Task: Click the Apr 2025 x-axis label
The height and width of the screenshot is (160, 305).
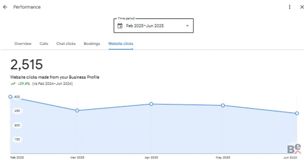Action: (151, 157)
